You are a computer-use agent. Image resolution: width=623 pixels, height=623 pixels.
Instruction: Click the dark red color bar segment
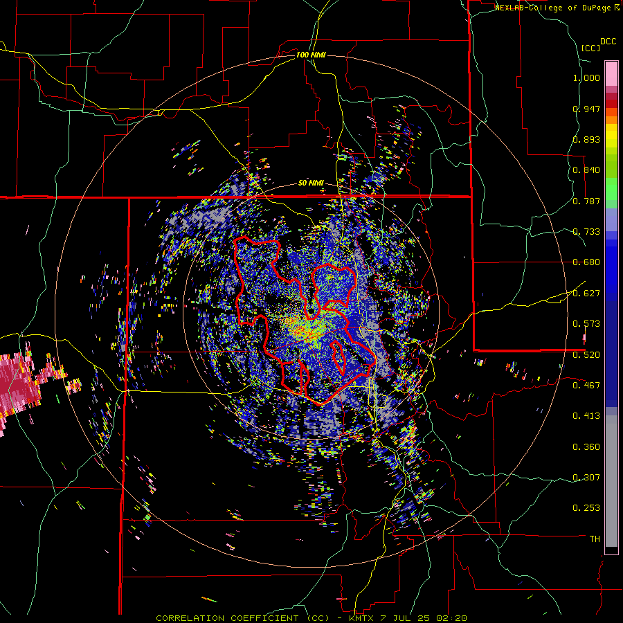pyautogui.click(x=611, y=96)
